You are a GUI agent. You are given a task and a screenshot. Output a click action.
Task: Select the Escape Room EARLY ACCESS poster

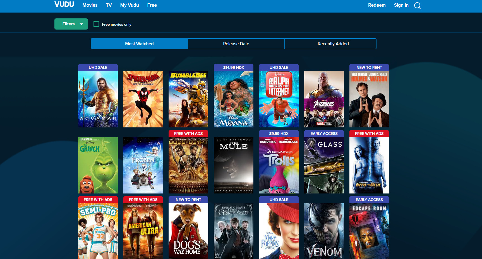(x=369, y=231)
